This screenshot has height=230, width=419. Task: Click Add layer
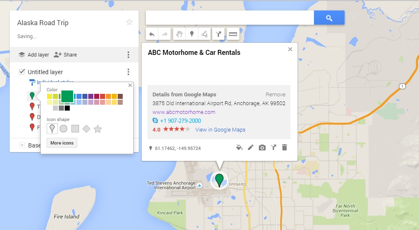tap(34, 54)
